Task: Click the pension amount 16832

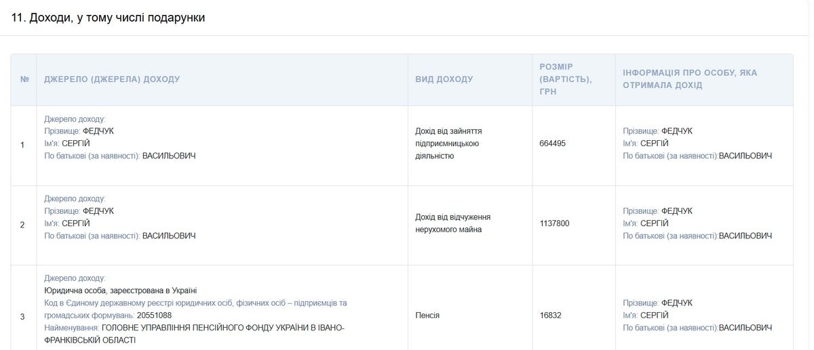Action: point(550,315)
